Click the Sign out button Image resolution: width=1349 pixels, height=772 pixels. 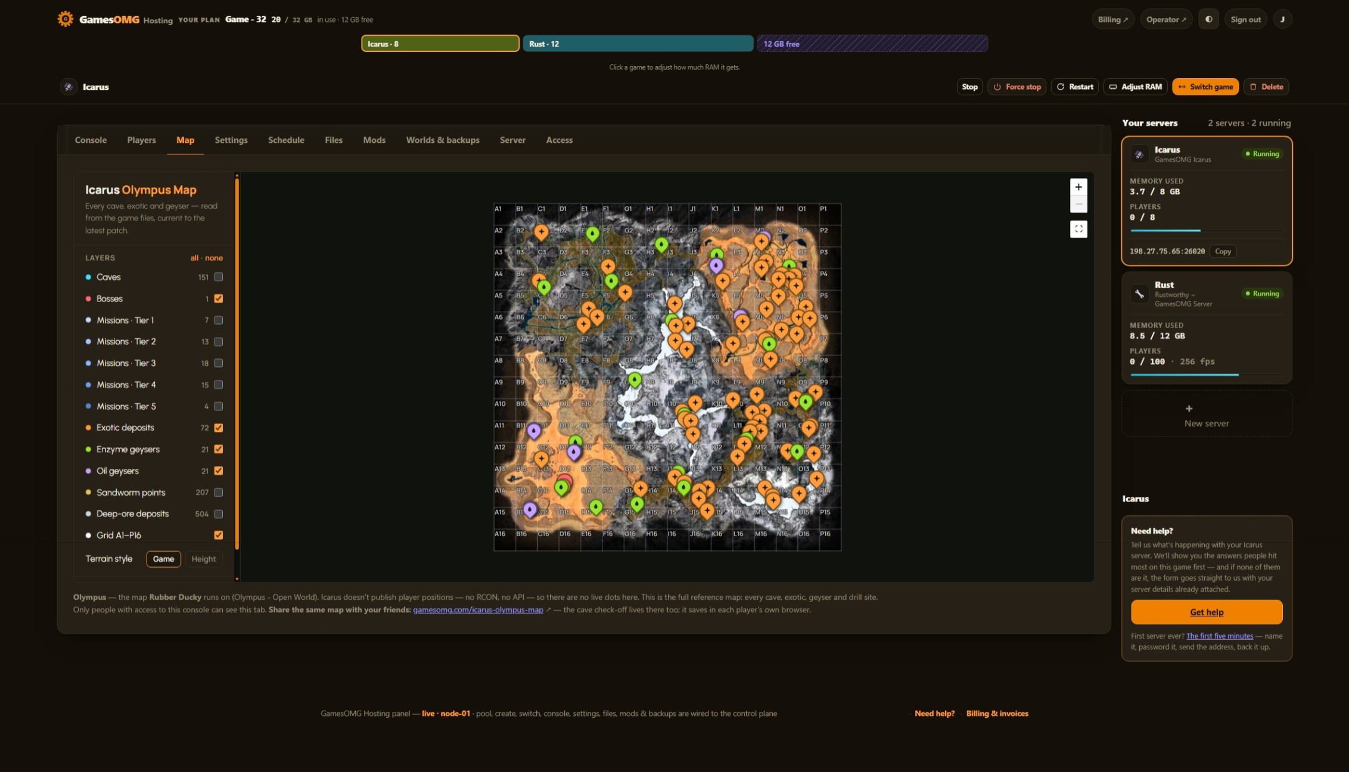pos(1245,19)
